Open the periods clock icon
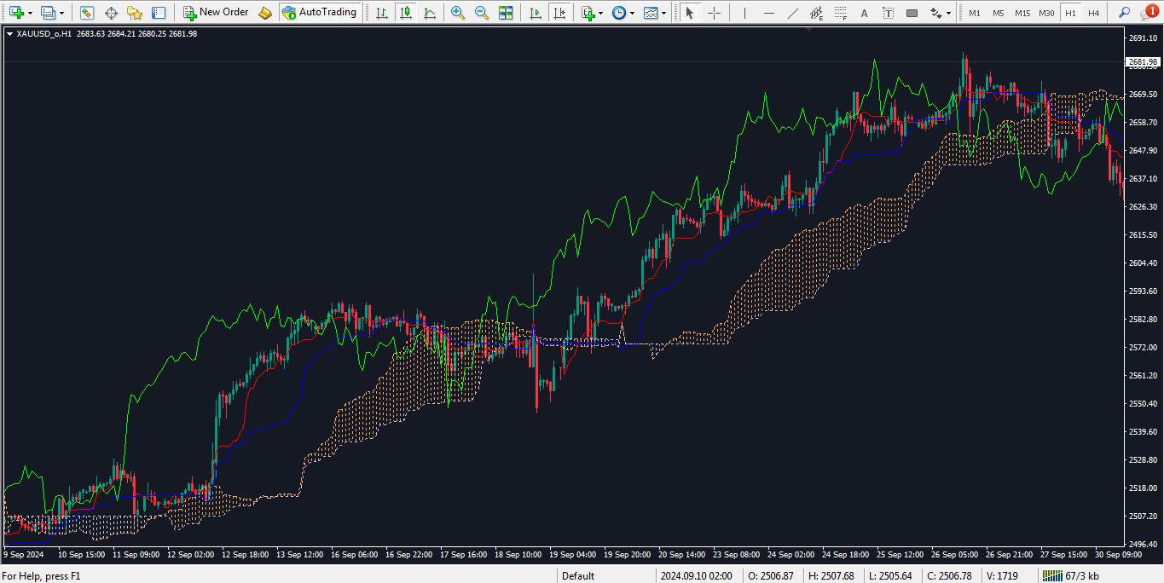 (618, 13)
